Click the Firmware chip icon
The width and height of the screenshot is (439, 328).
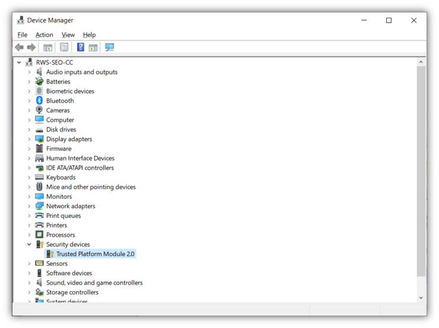(39, 149)
